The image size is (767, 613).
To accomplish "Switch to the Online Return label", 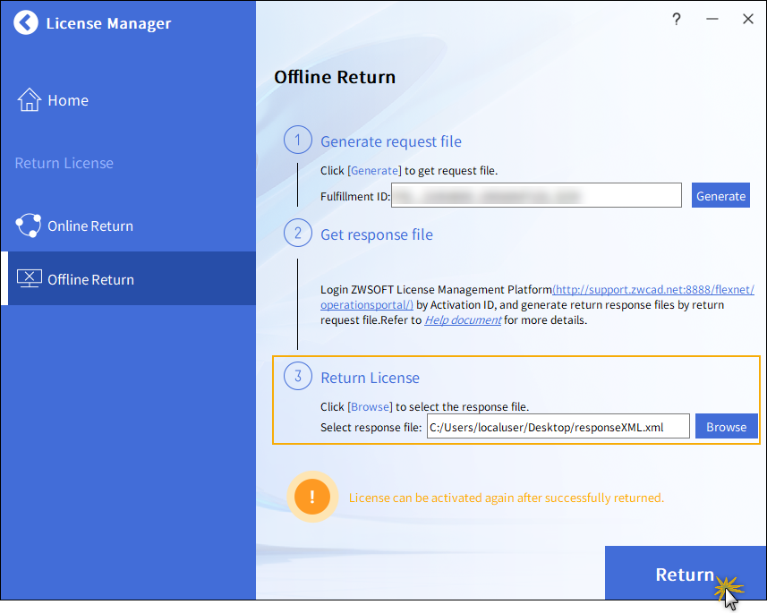I will [x=90, y=226].
